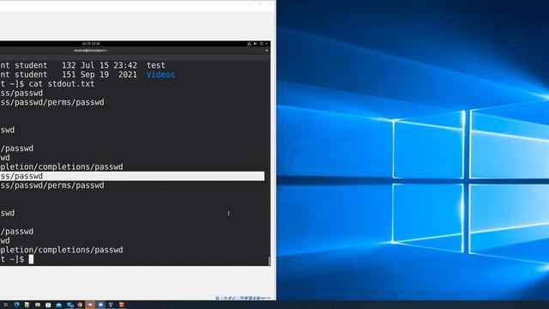
Task: Close the terminal window with its X button
Action: point(267,51)
